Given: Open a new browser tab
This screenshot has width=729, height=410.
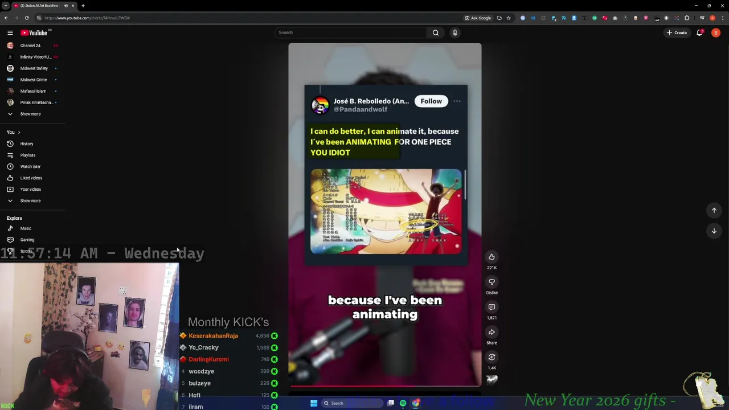Looking at the screenshot, I should (83, 6).
